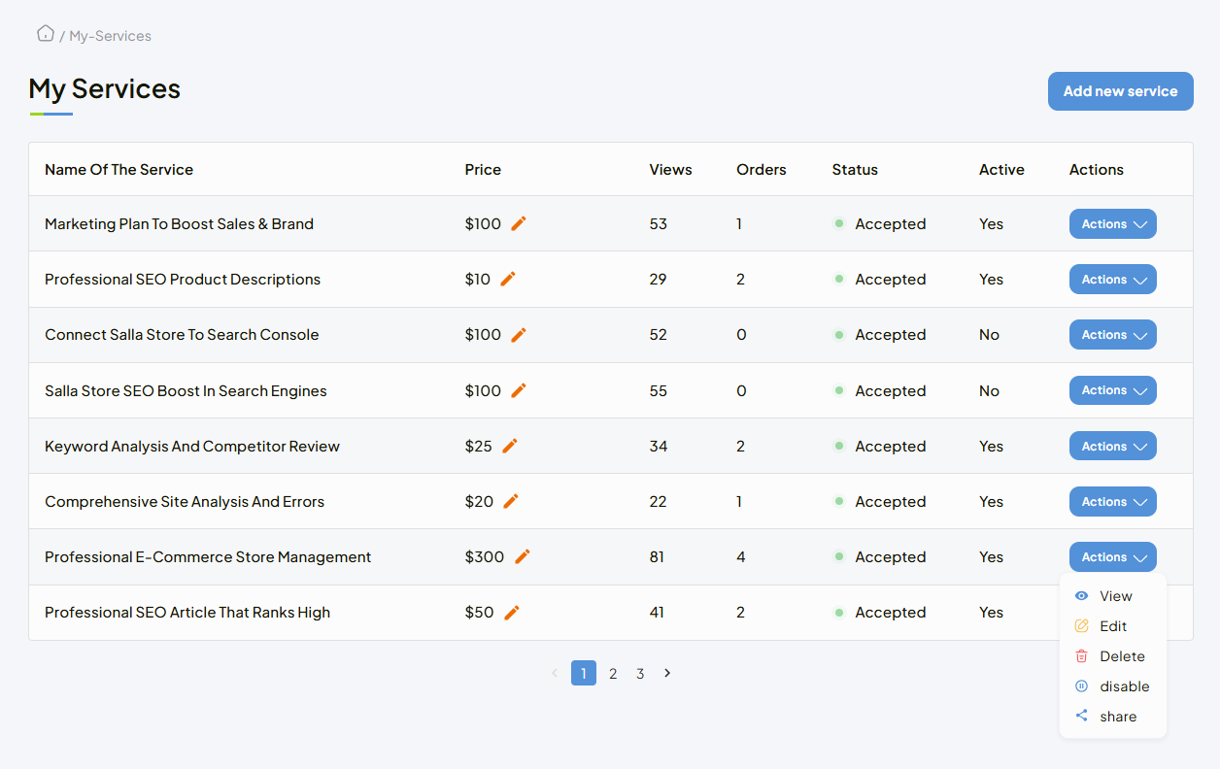The image size is (1220, 769).
Task: Expand Actions for Salla Store SEO Boost
Action: point(1112,390)
